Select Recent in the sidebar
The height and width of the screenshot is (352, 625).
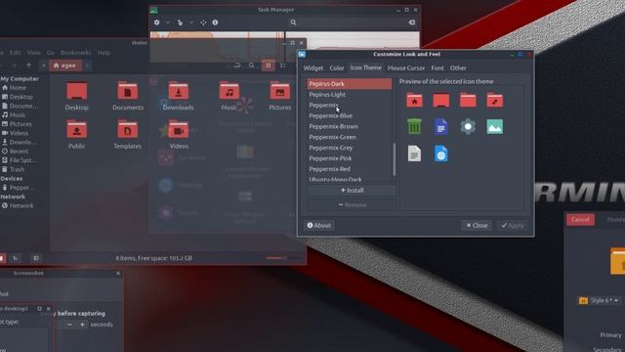tap(19, 152)
